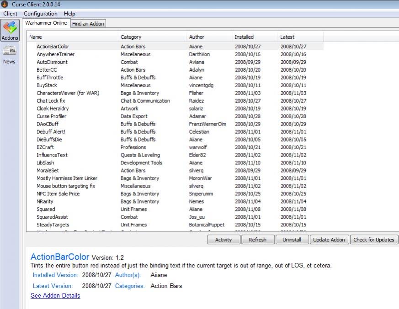Sort list by Installed column header
The height and width of the screenshot is (309, 399).
(255, 37)
